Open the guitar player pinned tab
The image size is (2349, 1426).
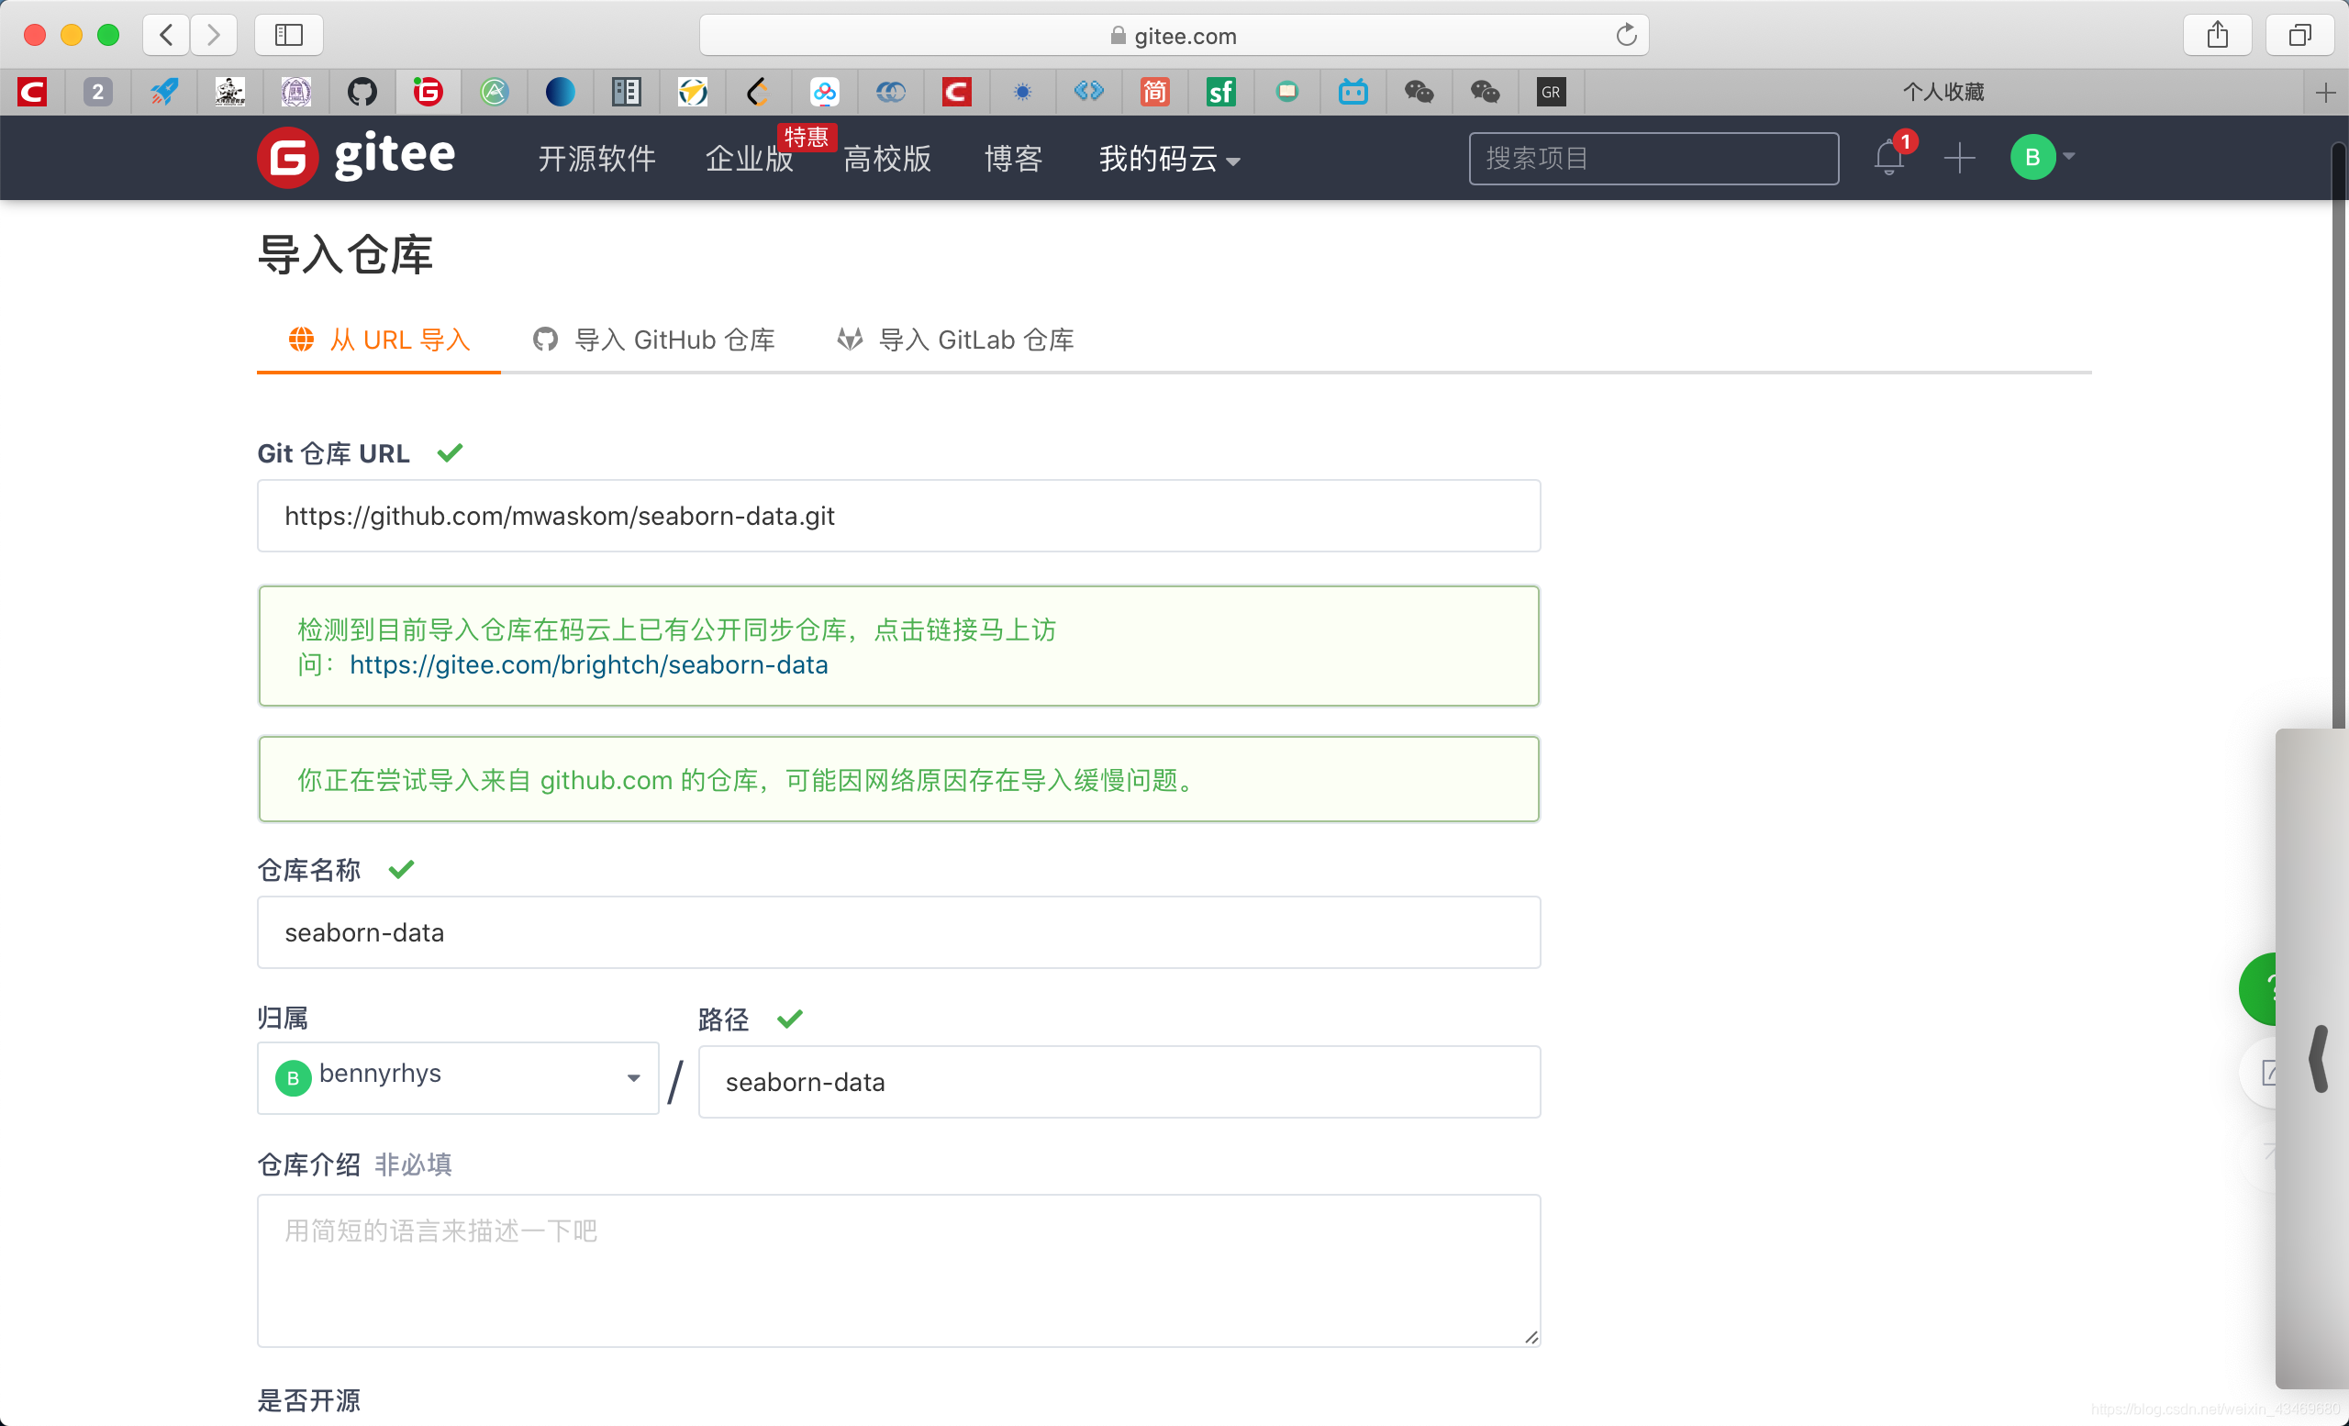(x=229, y=92)
